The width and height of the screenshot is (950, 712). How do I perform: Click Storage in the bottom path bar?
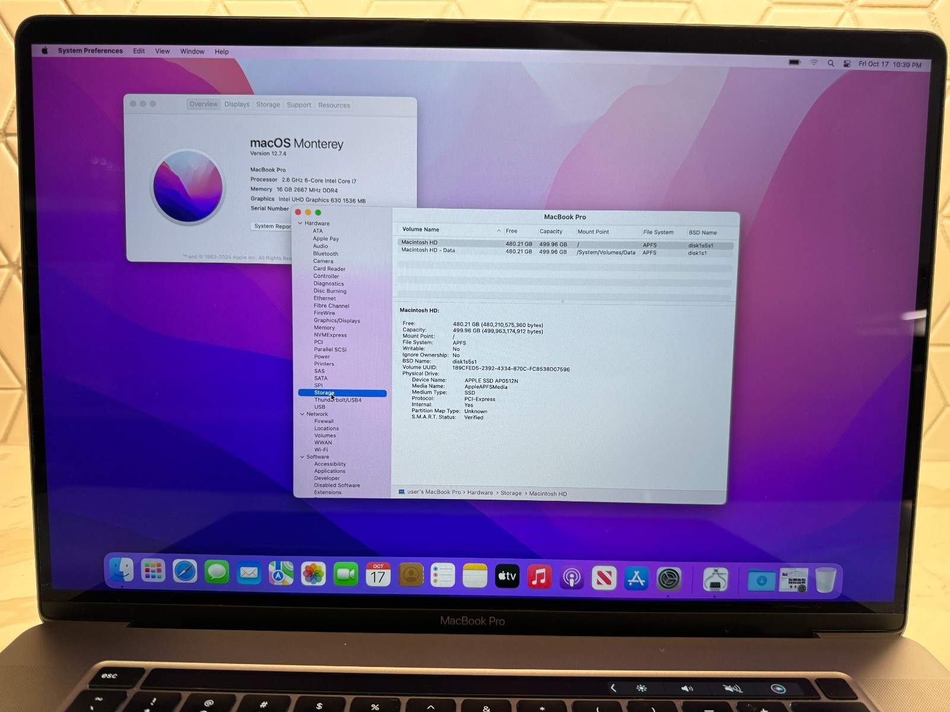511,493
